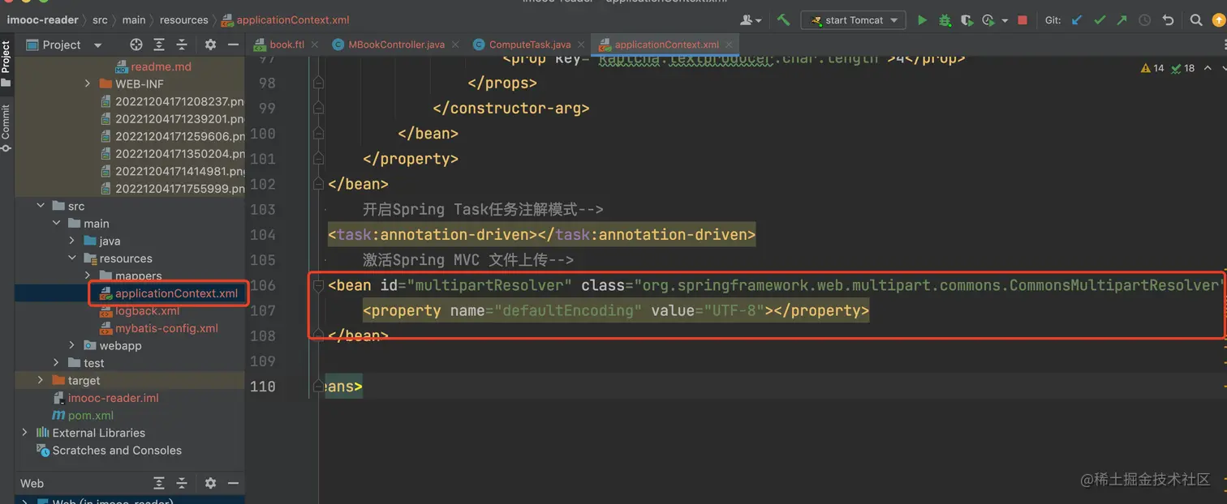The width and height of the screenshot is (1227, 504).
Task: Select opened file with the Project panel crosshair icon
Action: (136, 45)
